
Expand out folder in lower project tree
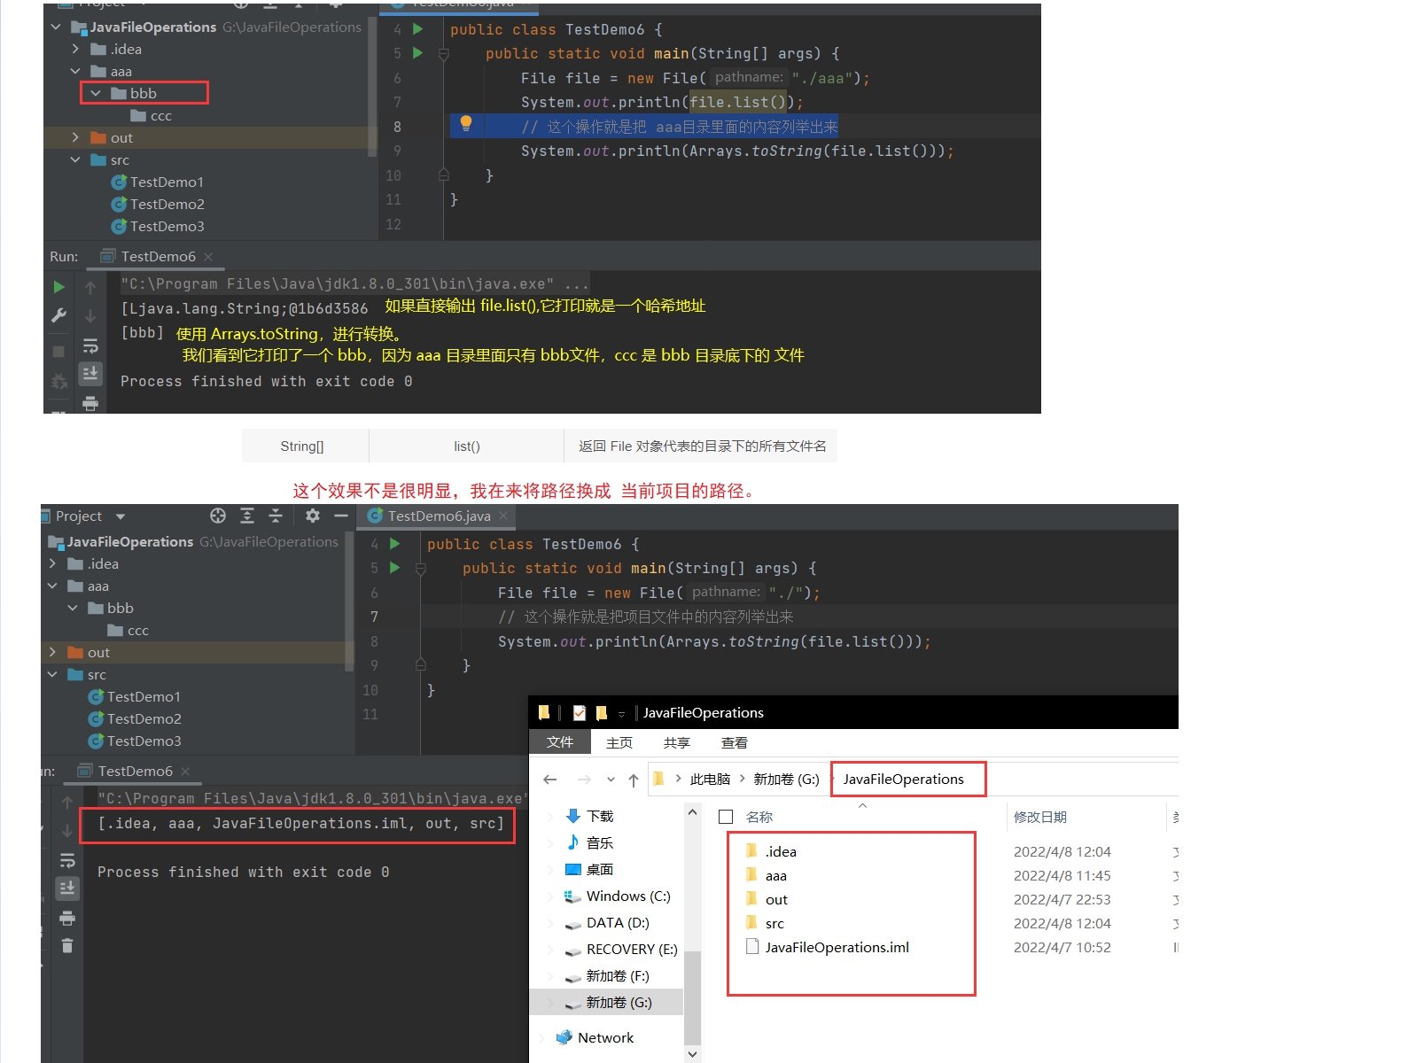[x=52, y=652]
